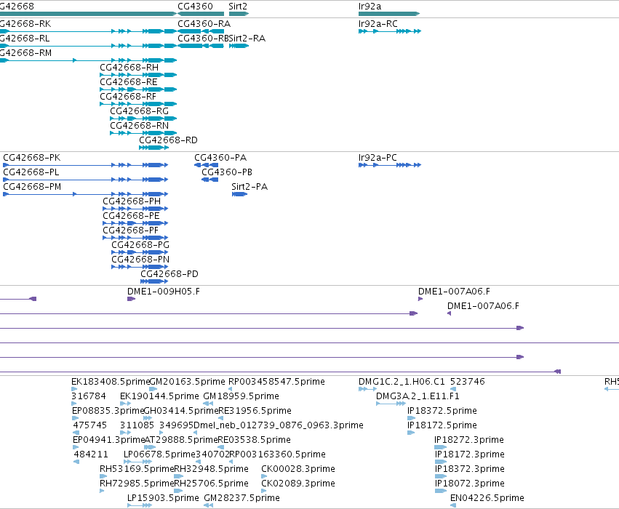Click the IP18372.3prime EST label
This screenshot has width=619, height=509.
(x=470, y=470)
